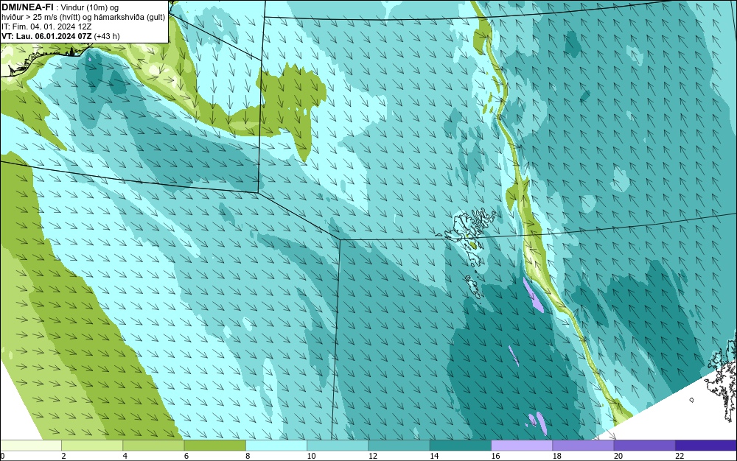
Task: Choose the above 22 m/s deep purple swatch
Action: (x=706, y=446)
